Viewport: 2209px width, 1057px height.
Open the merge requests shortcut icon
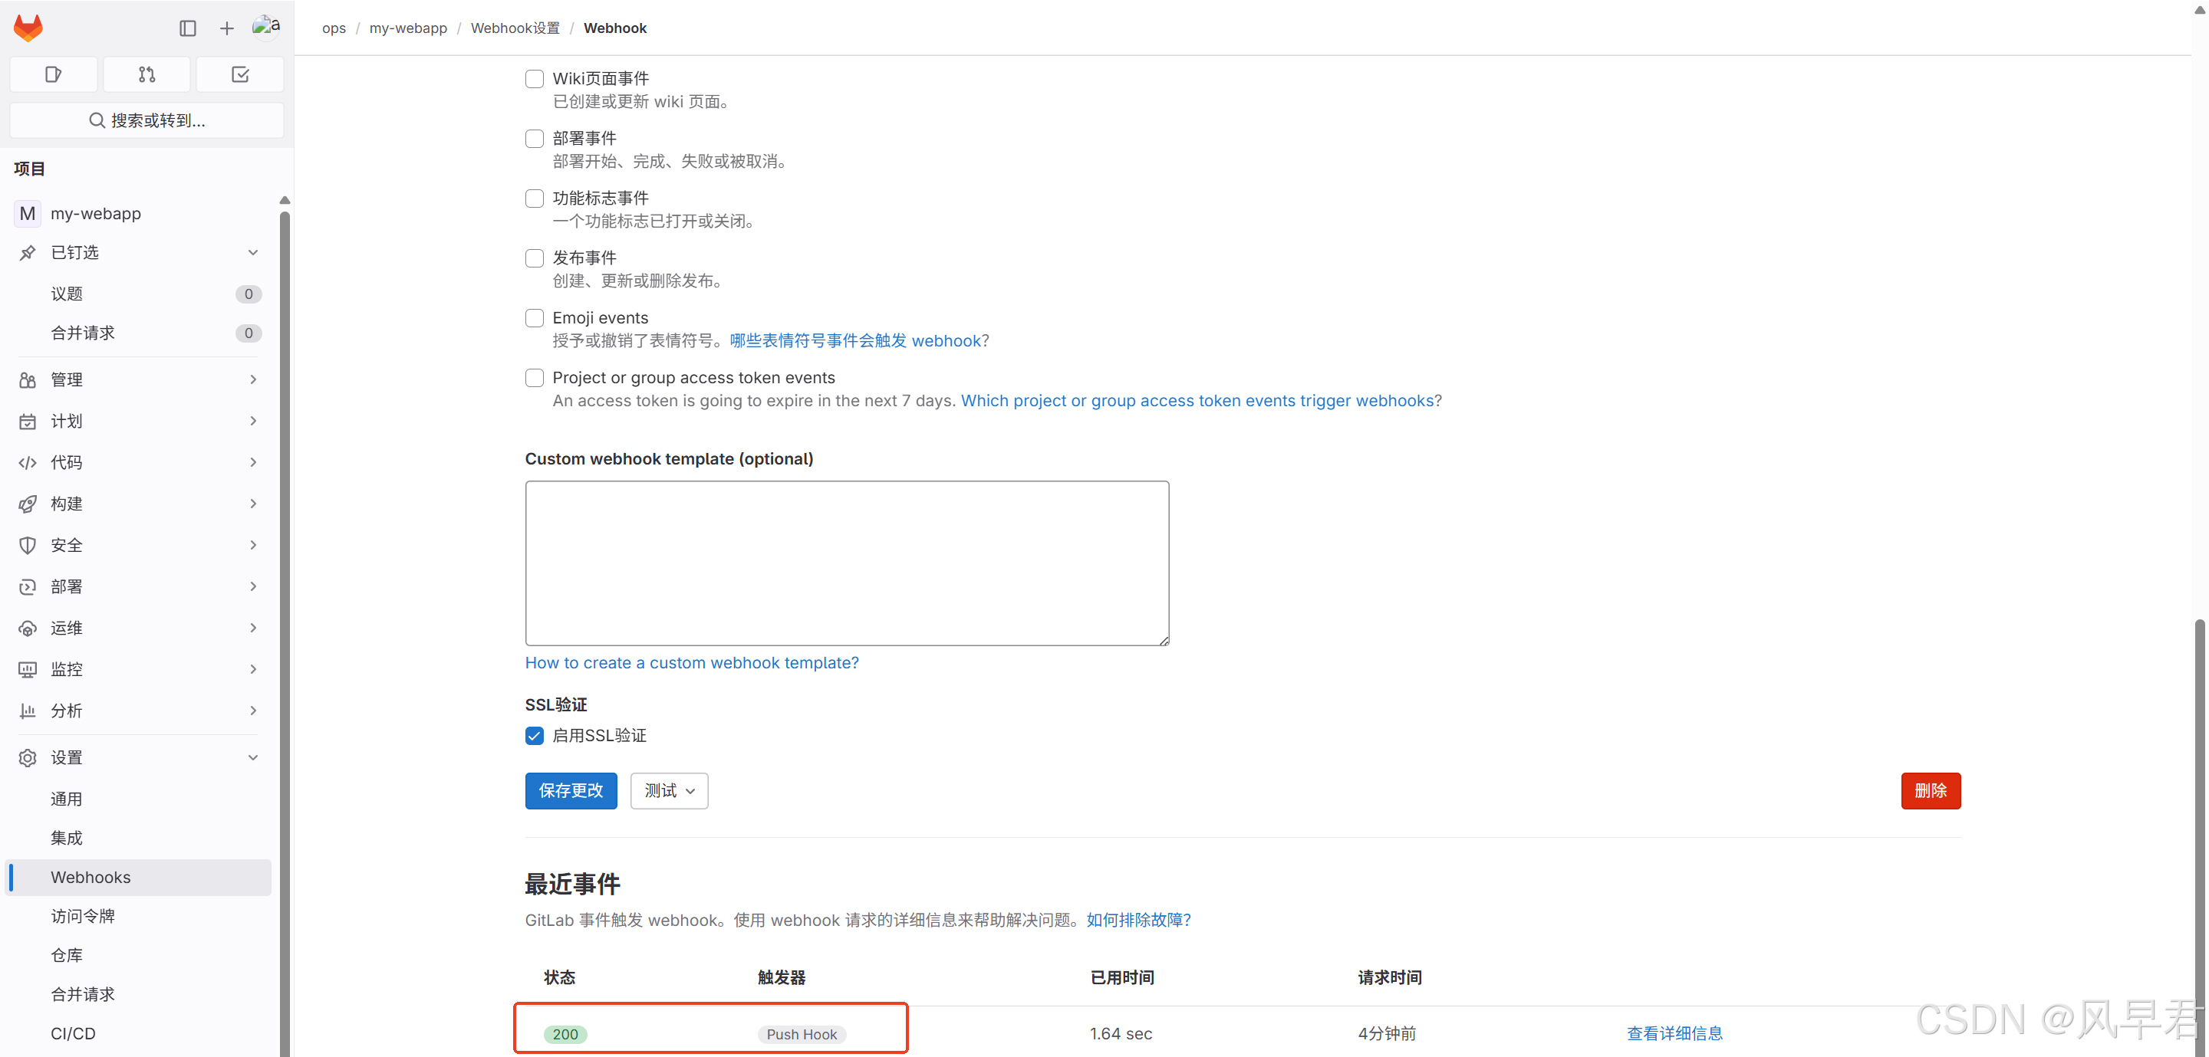coord(146,74)
